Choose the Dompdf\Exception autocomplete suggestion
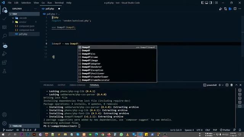 pos(117,70)
